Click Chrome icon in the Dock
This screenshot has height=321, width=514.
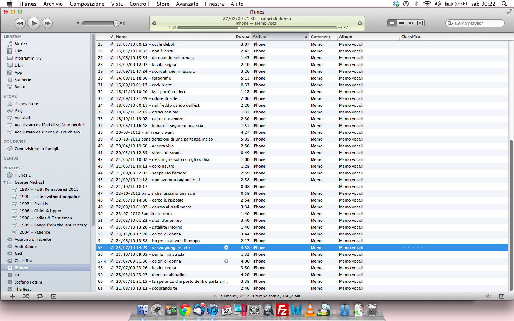[185, 310]
